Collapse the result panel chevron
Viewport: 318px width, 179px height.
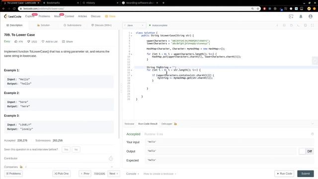(x=313, y=124)
